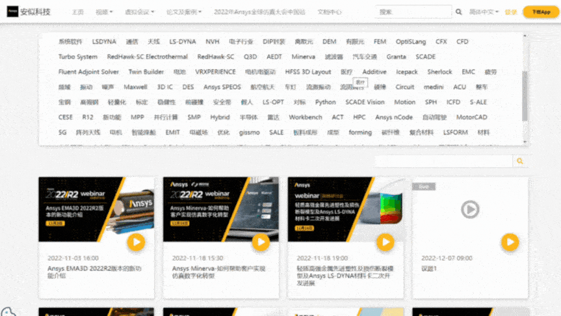Play the LS-DYNA material card webinar

385,243
